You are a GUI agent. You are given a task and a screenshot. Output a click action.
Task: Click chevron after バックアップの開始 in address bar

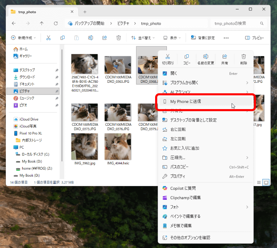(x=111, y=24)
